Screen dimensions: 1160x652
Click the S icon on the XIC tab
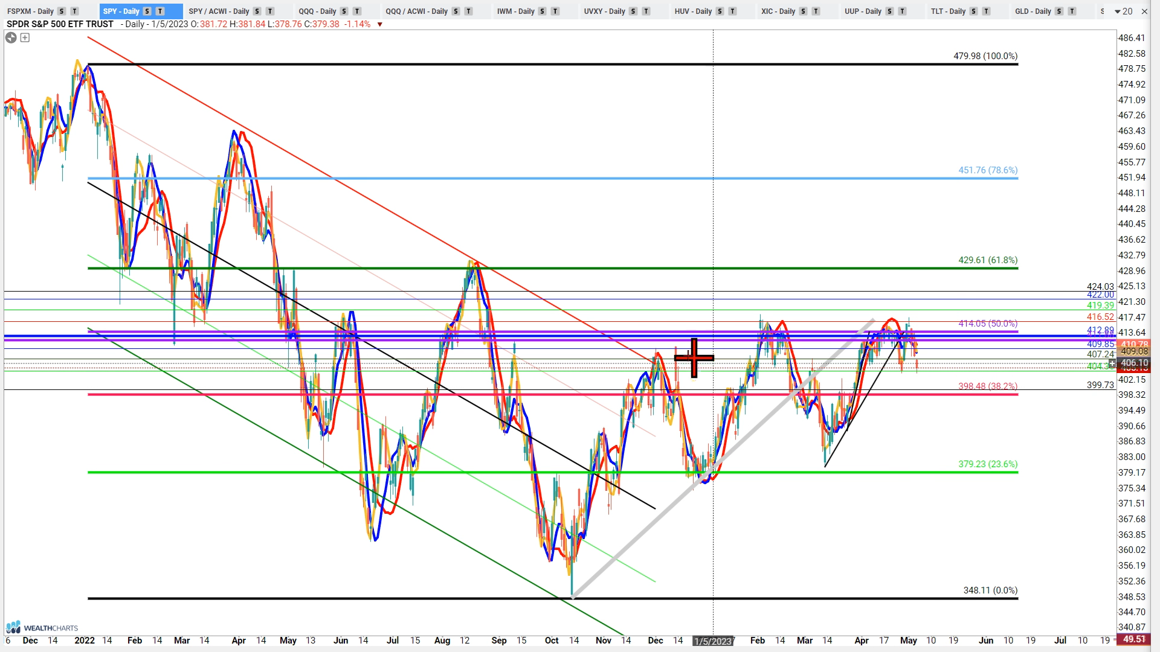coord(803,11)
